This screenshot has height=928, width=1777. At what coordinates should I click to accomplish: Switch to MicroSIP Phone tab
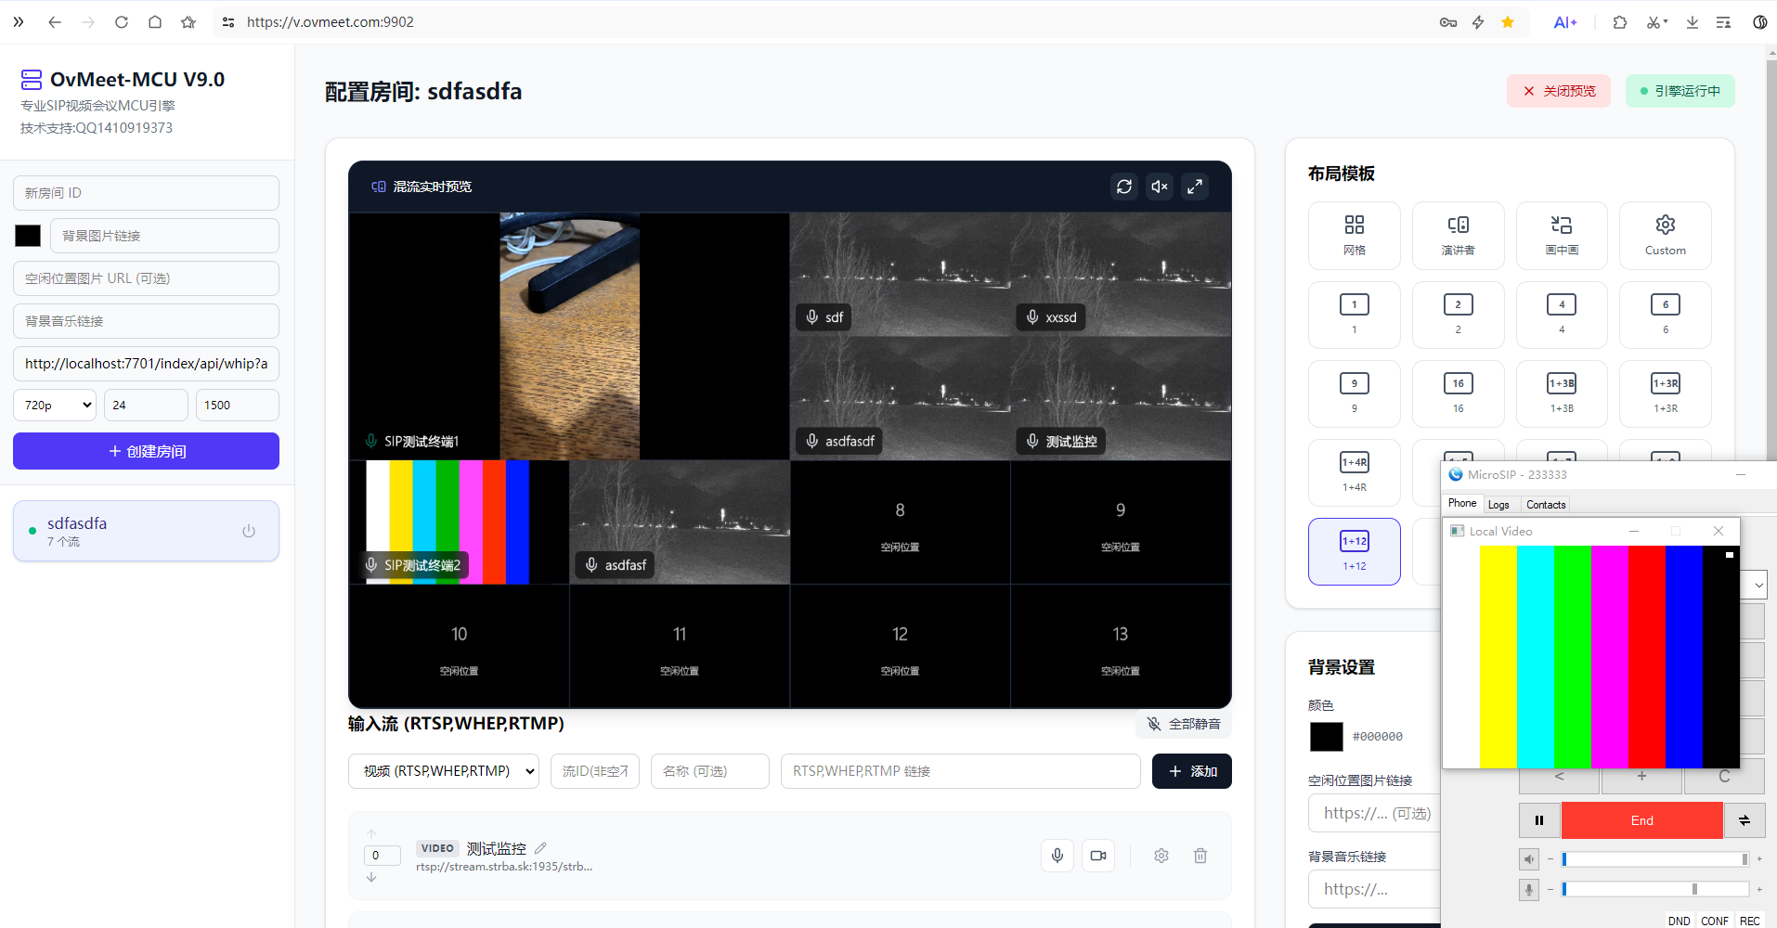point(1462,504)
